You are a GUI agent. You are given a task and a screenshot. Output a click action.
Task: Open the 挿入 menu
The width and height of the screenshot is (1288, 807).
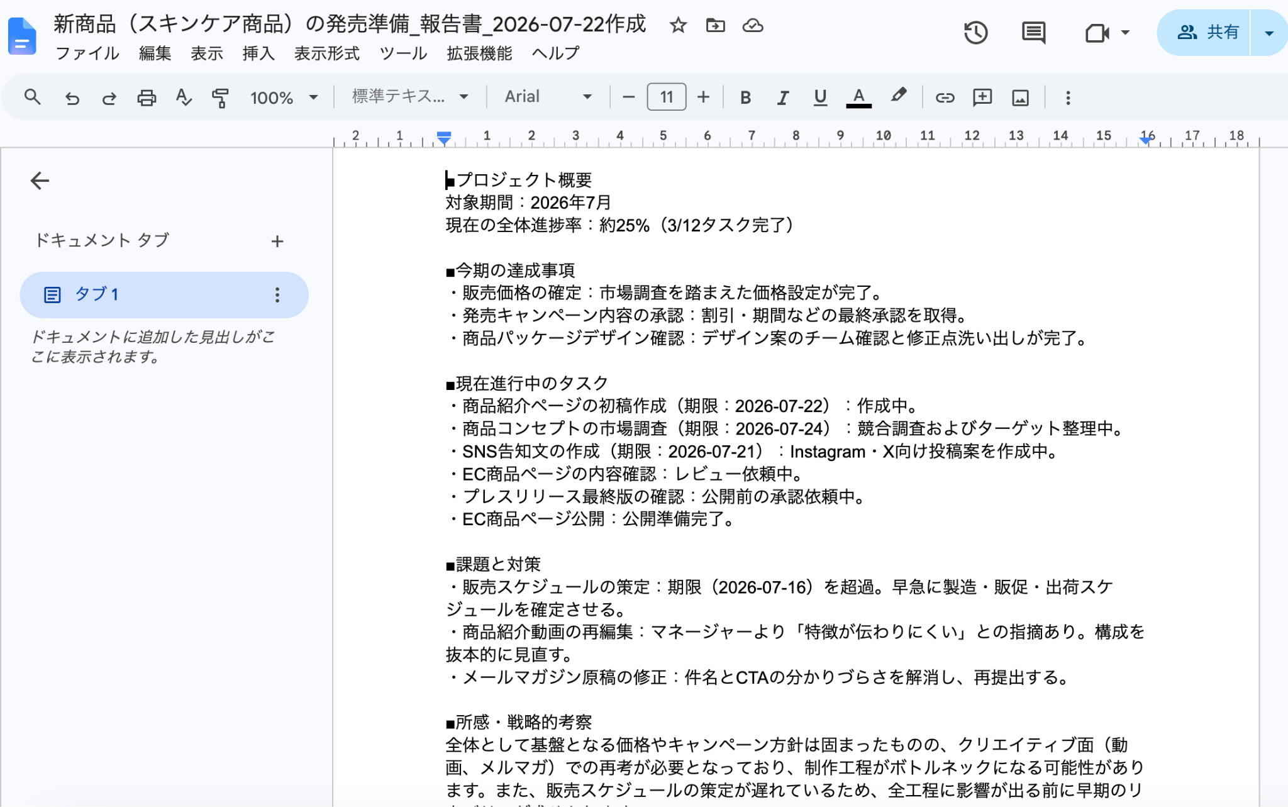click(258, 53)
